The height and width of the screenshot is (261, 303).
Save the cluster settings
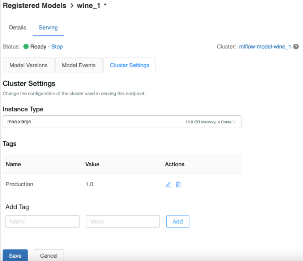[x=15, y=256]
